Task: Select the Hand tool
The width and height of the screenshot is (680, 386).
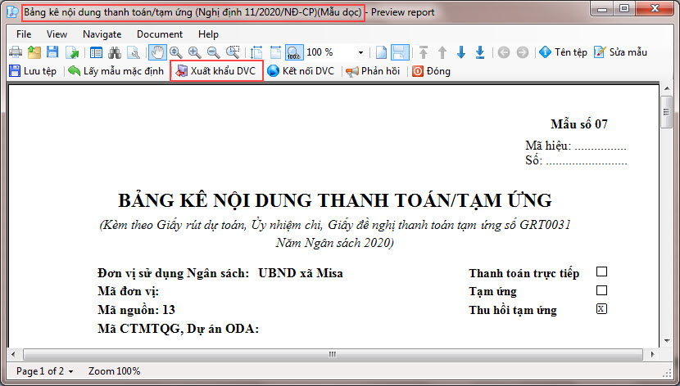Action: click(x=157, y=52)
